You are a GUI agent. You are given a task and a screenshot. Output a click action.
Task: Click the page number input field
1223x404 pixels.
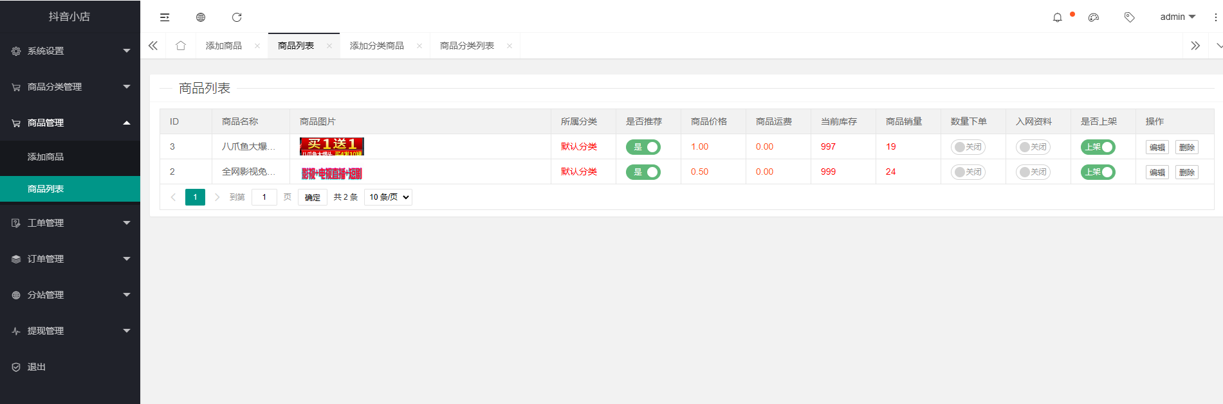[264, 197]
